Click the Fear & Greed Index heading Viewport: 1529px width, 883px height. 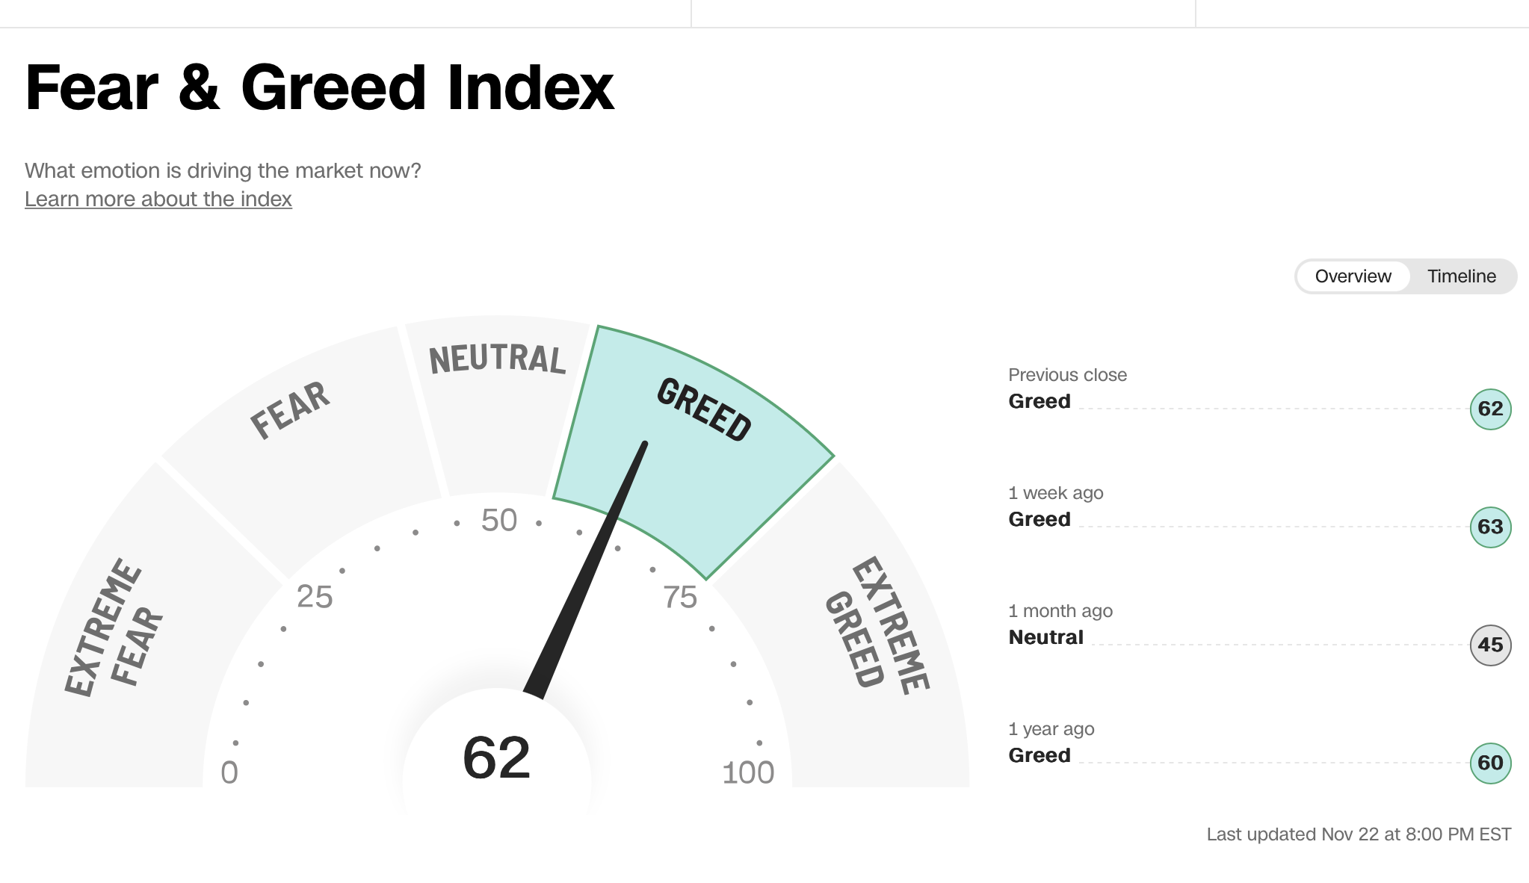point(319,87)
